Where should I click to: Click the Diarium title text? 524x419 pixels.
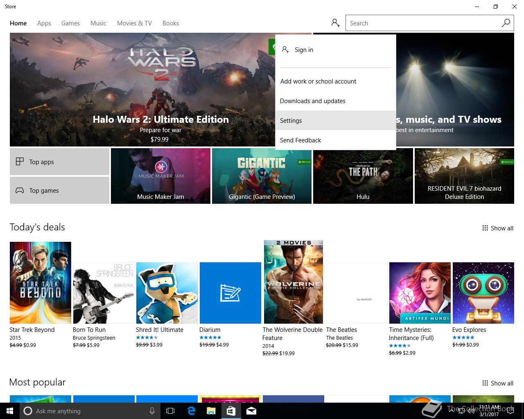tap(210, 330)
